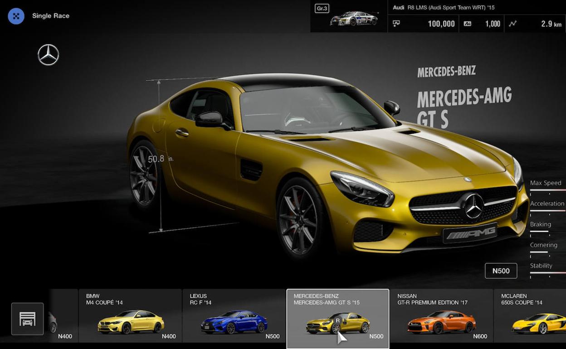
Task: Click the Max Speed stat bar
Action: pos(547,190)
